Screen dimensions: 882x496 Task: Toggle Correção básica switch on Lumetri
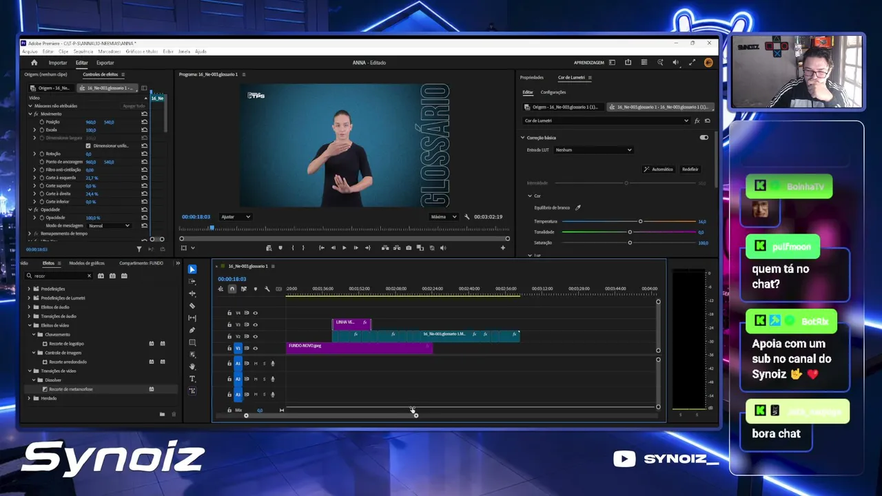pyautogui.click(x=704, y=137)
